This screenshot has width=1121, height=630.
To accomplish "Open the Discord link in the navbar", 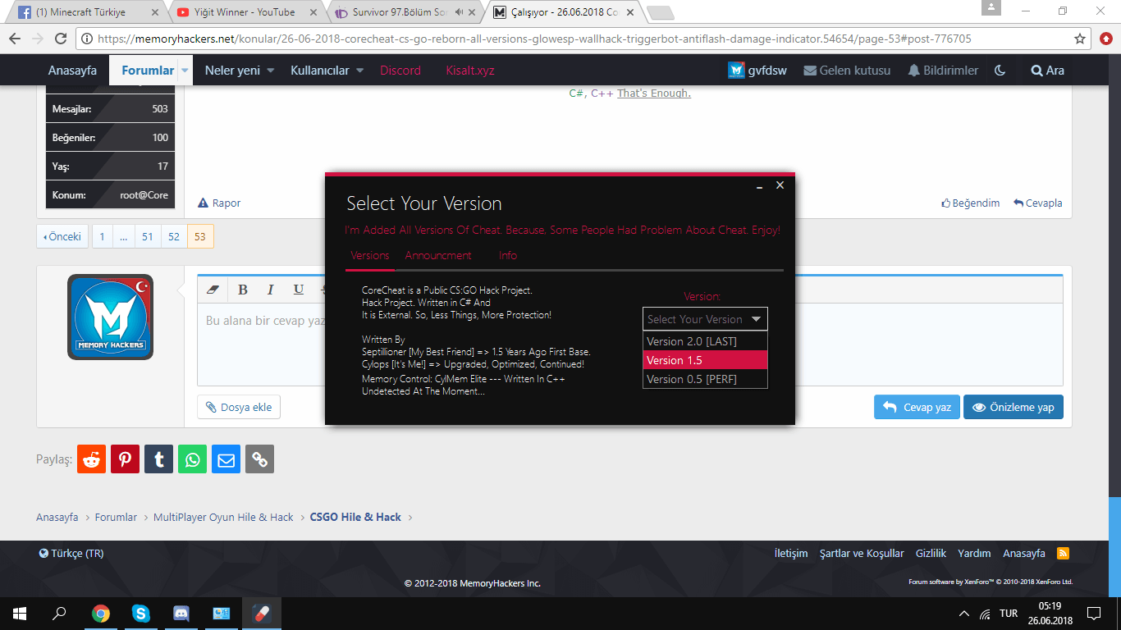I will tap(400, 71).
